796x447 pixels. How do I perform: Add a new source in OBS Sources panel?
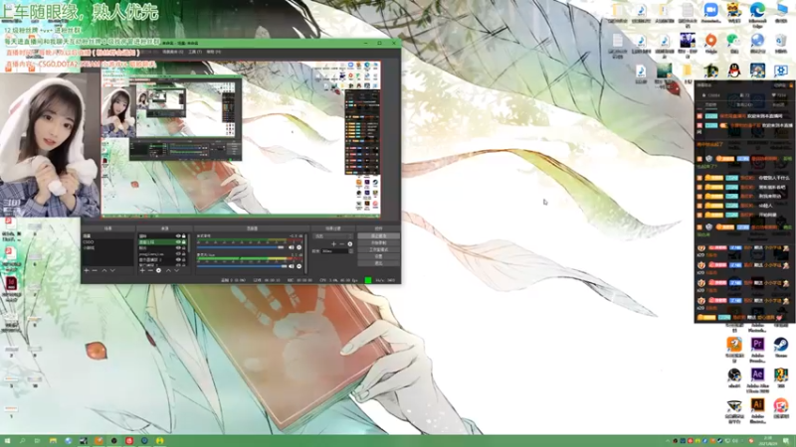click(x=142, y=270)
